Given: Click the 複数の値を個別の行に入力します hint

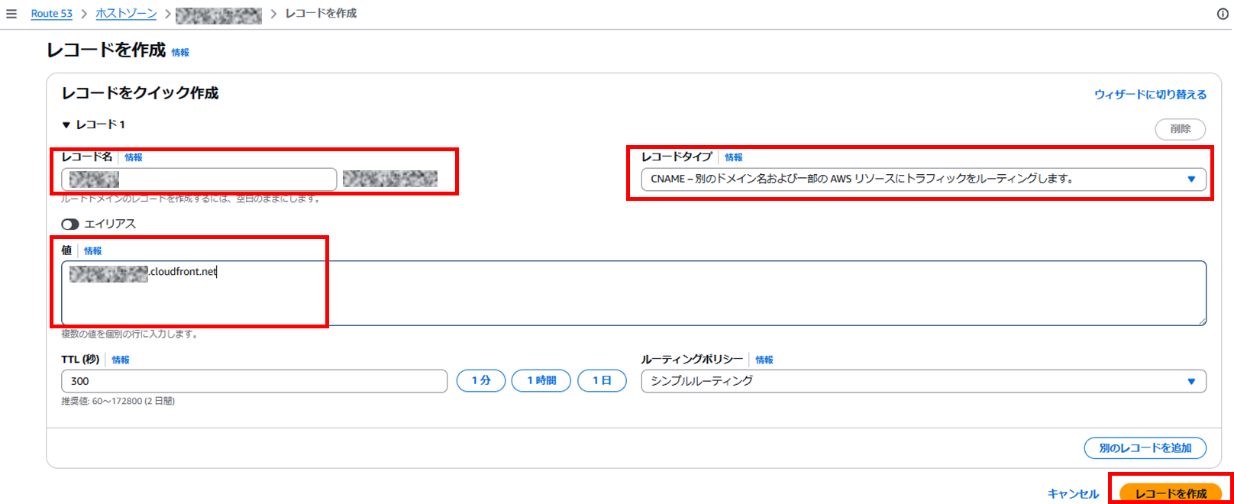Looking at the screenshot, I should point(130,334).
